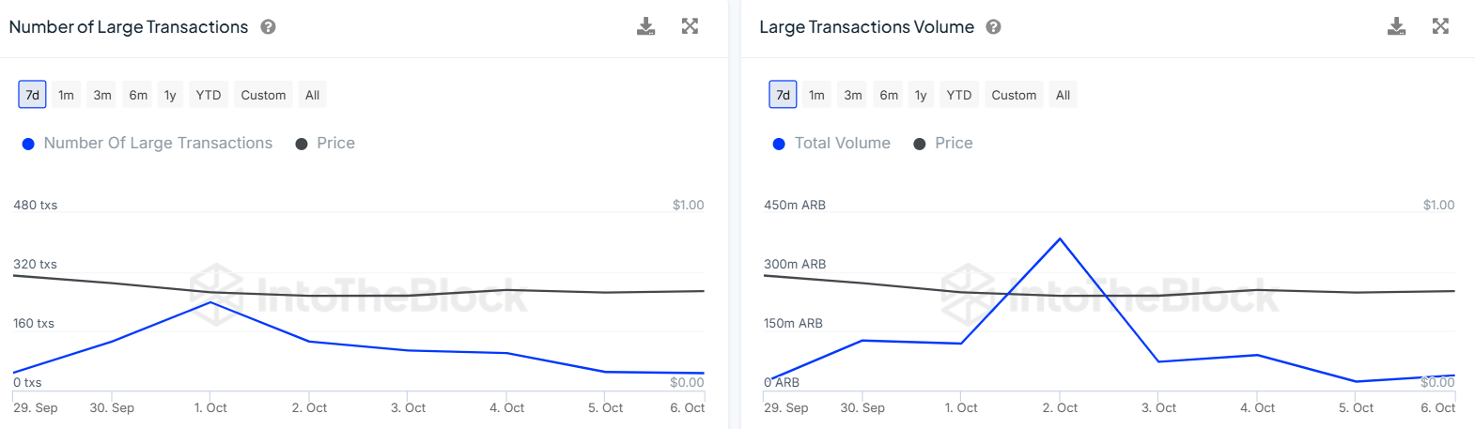Image resolution: width=1475 pixels, height=429 pixels.
Task: Select YTD range on volume chart
Action: point(959,95)
